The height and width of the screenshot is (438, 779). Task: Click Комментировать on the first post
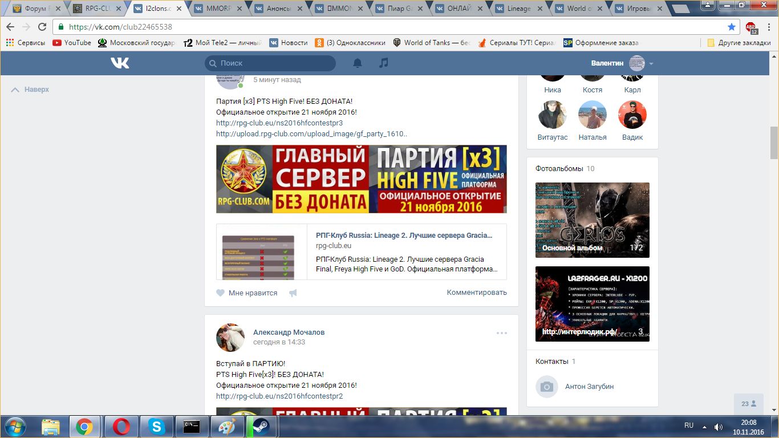pos(477,293)
